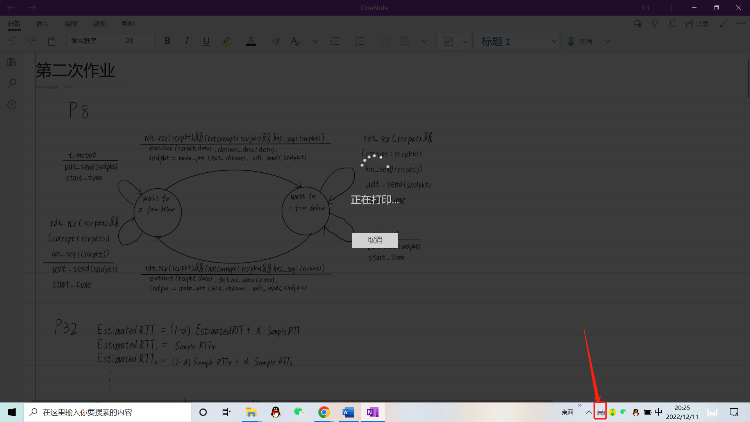Screen dimensions: 750x422
Task: Expand the 标题 1 styles dropdown
Action: click(x=554, y=41)
